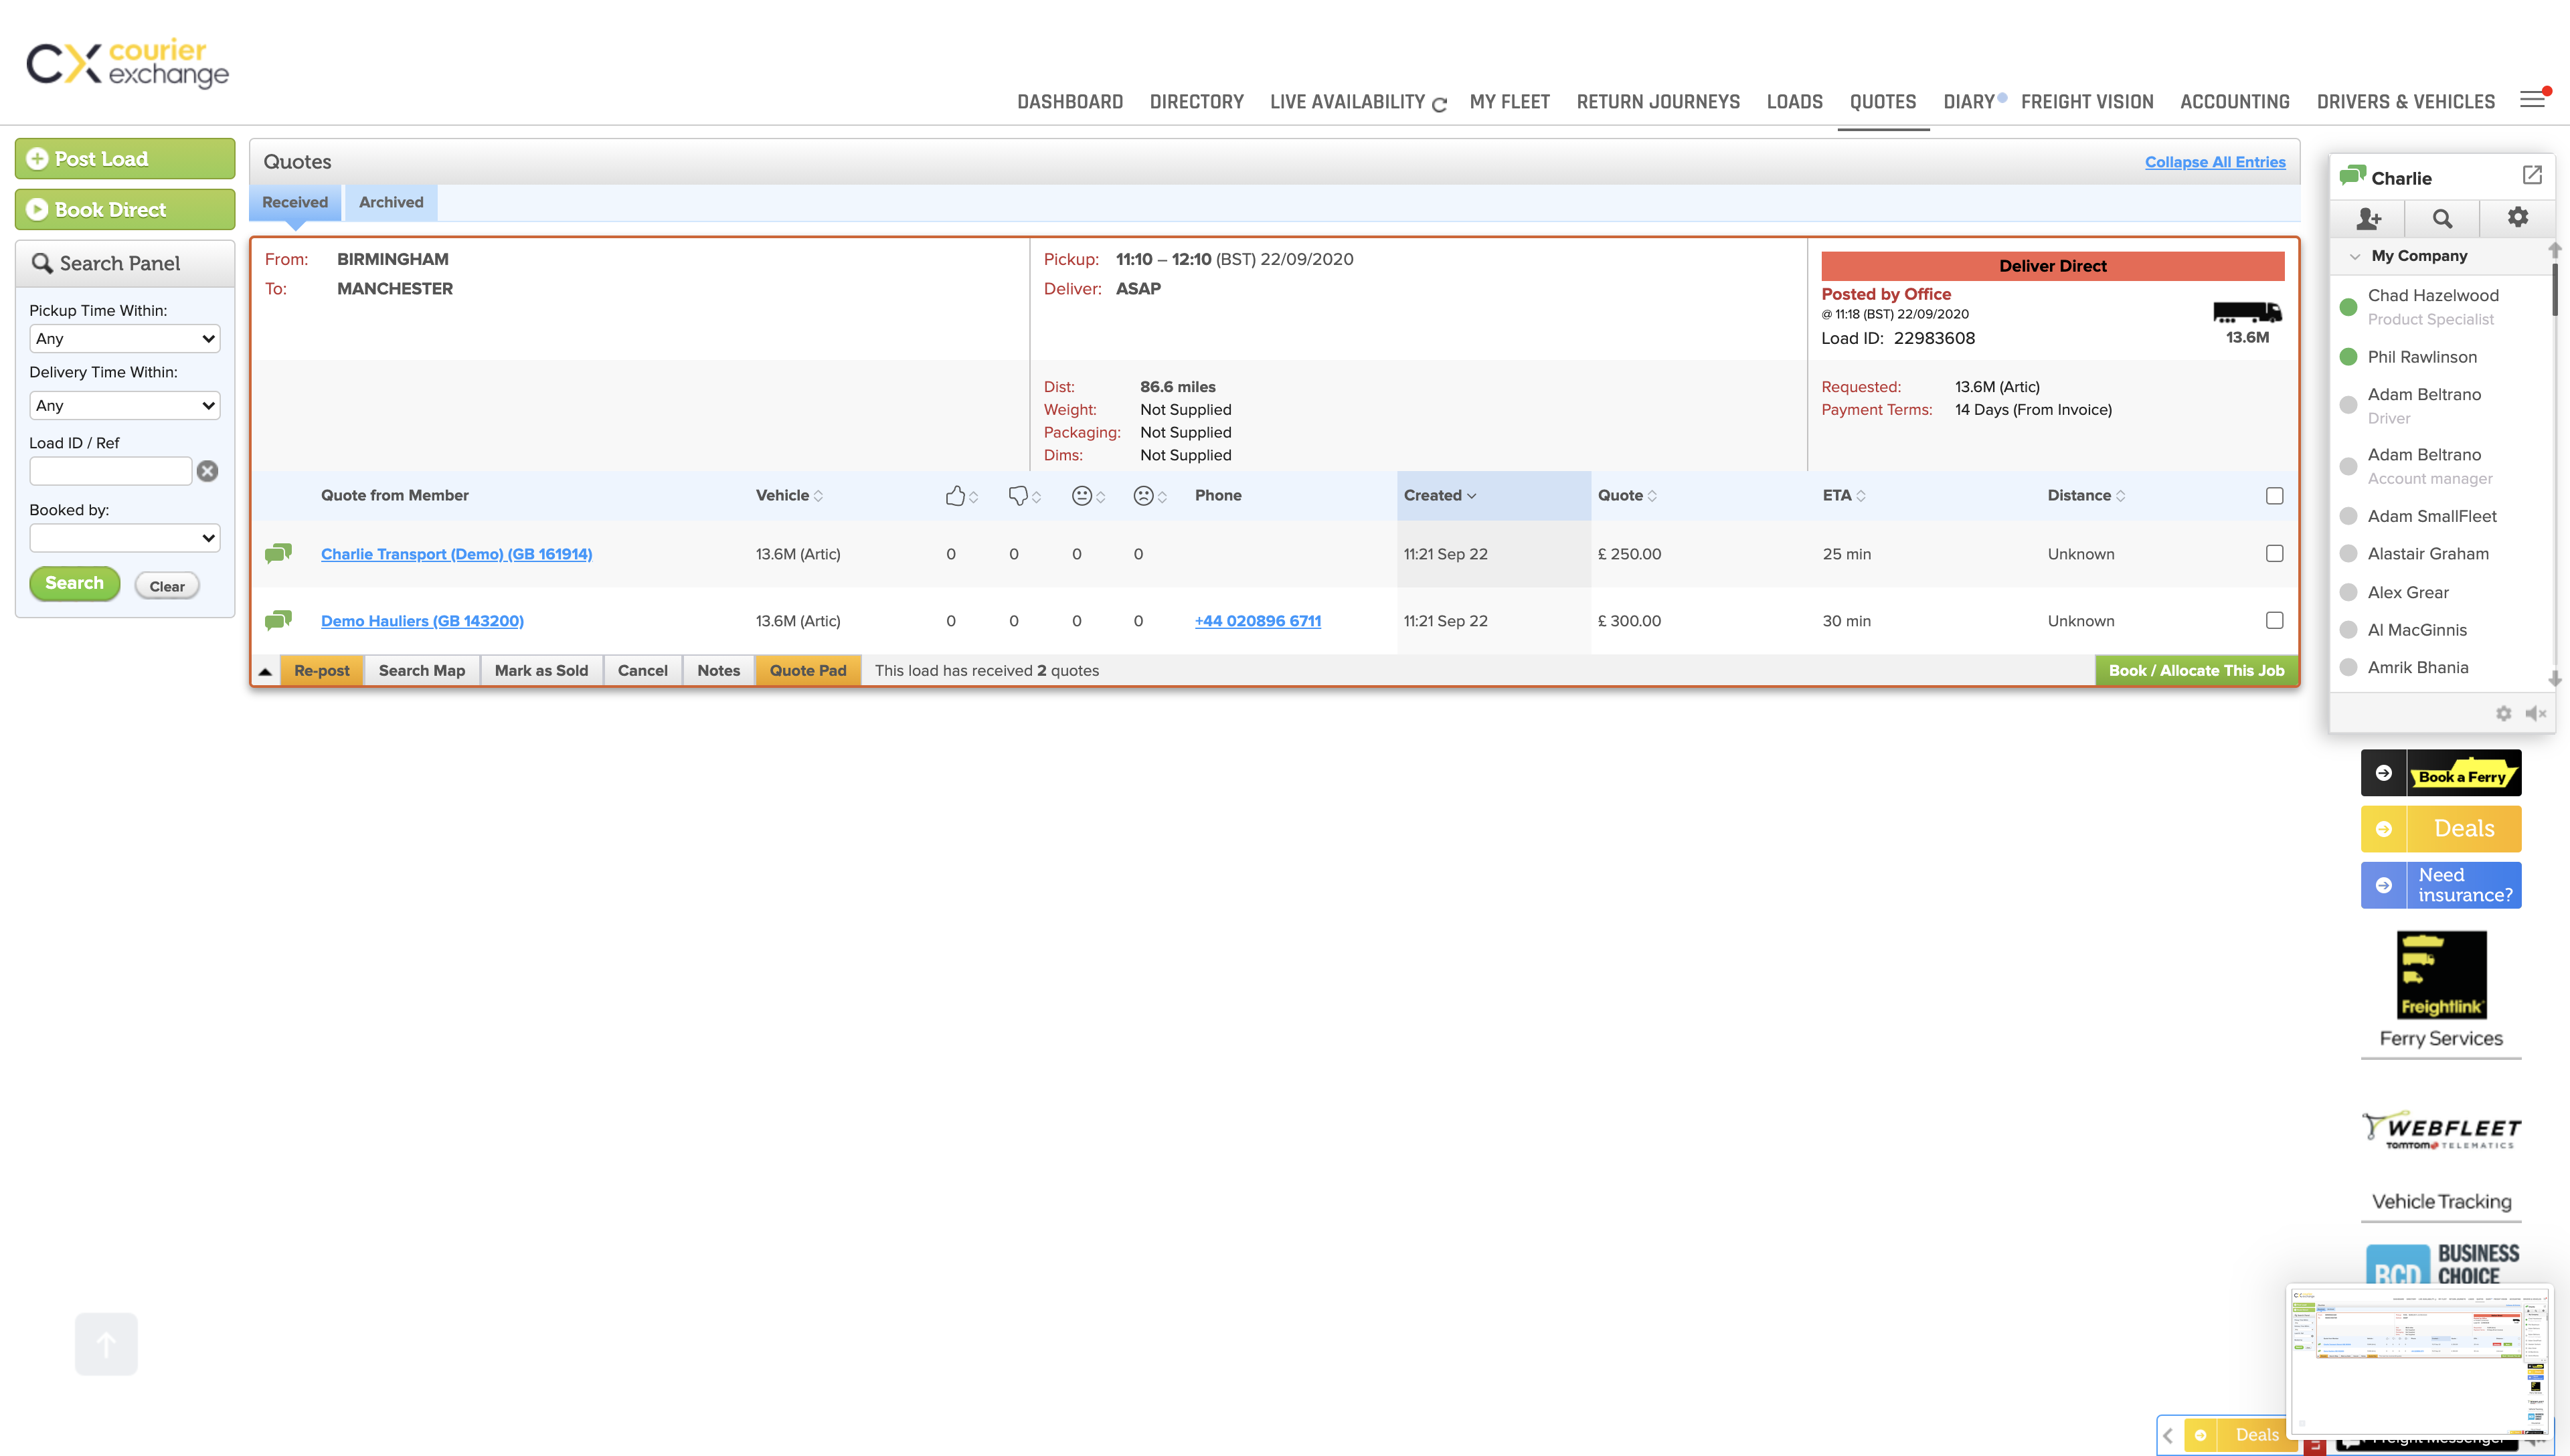Mute messenger sounds with the speaker icon
2570x1456 pixels.
coord(2535,713)
